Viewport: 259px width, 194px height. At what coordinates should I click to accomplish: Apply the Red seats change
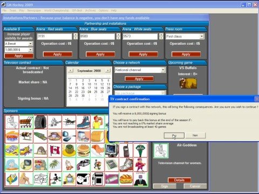58,54
